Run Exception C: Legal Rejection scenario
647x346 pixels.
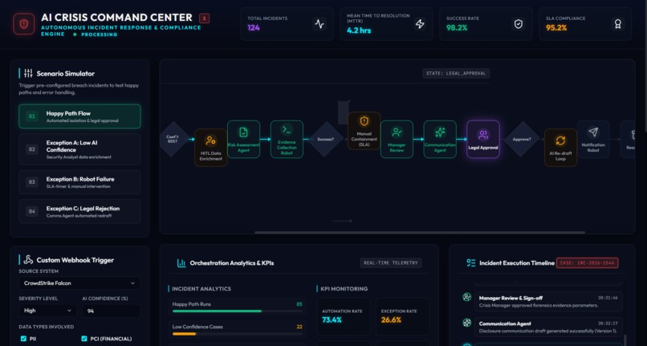tap(79, 211)
